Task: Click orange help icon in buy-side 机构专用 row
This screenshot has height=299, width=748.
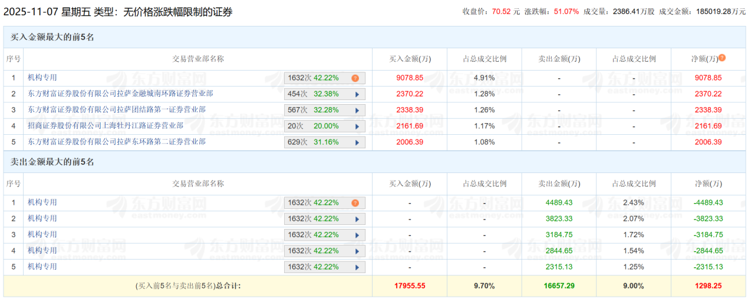Action: click(x=355, y=78)
